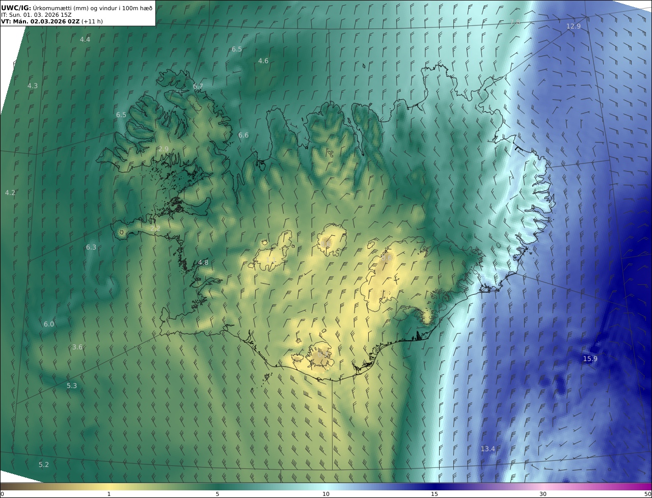Click the 5.3 precipitation value label
The height and width of the screenshot is (498, 652).
[72, 385]
